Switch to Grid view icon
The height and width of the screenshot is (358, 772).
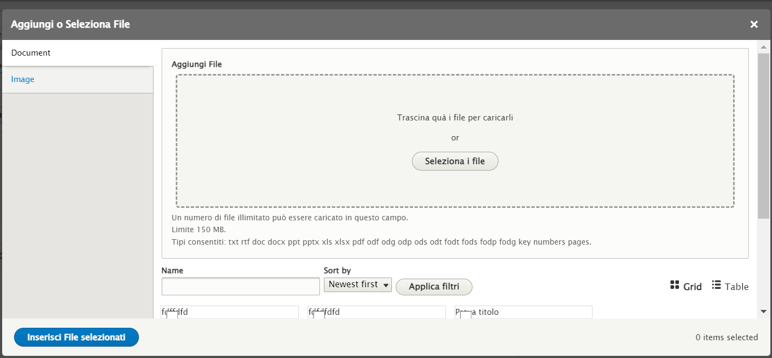click(x=674, y=285)
